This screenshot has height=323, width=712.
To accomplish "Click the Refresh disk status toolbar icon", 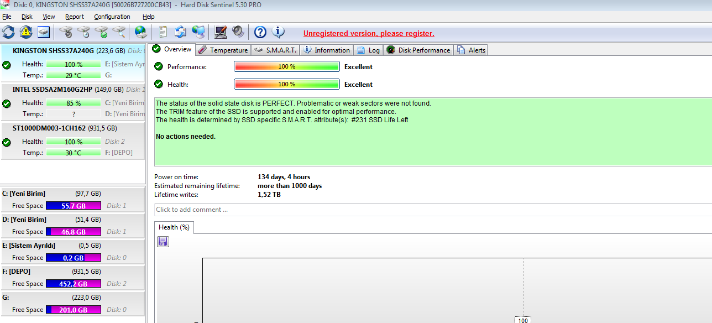I will point(8,32).
